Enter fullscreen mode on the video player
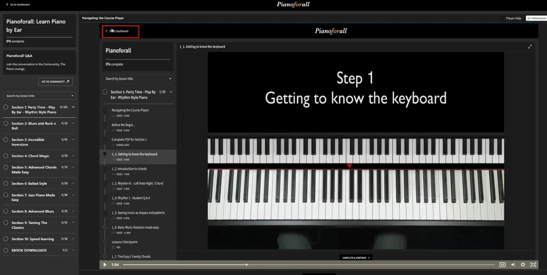 coord(533,265)
